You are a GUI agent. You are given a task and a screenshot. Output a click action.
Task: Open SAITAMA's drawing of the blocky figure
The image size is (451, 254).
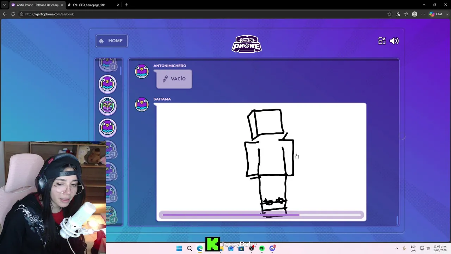click(x=261, y=162)
